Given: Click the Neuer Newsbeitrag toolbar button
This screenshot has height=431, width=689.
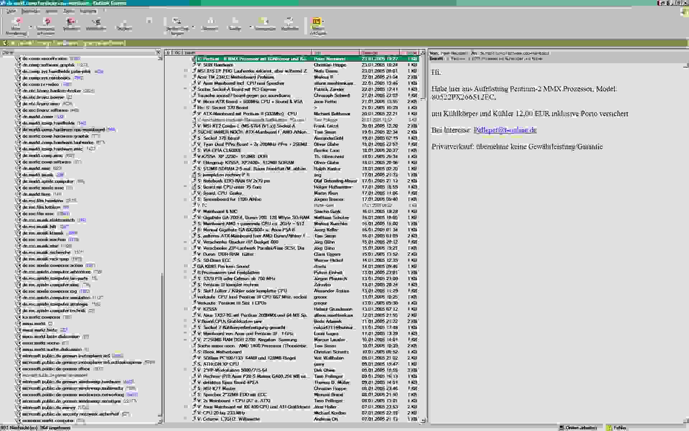Looking at the screenshot, I should [x=16, y=26].
